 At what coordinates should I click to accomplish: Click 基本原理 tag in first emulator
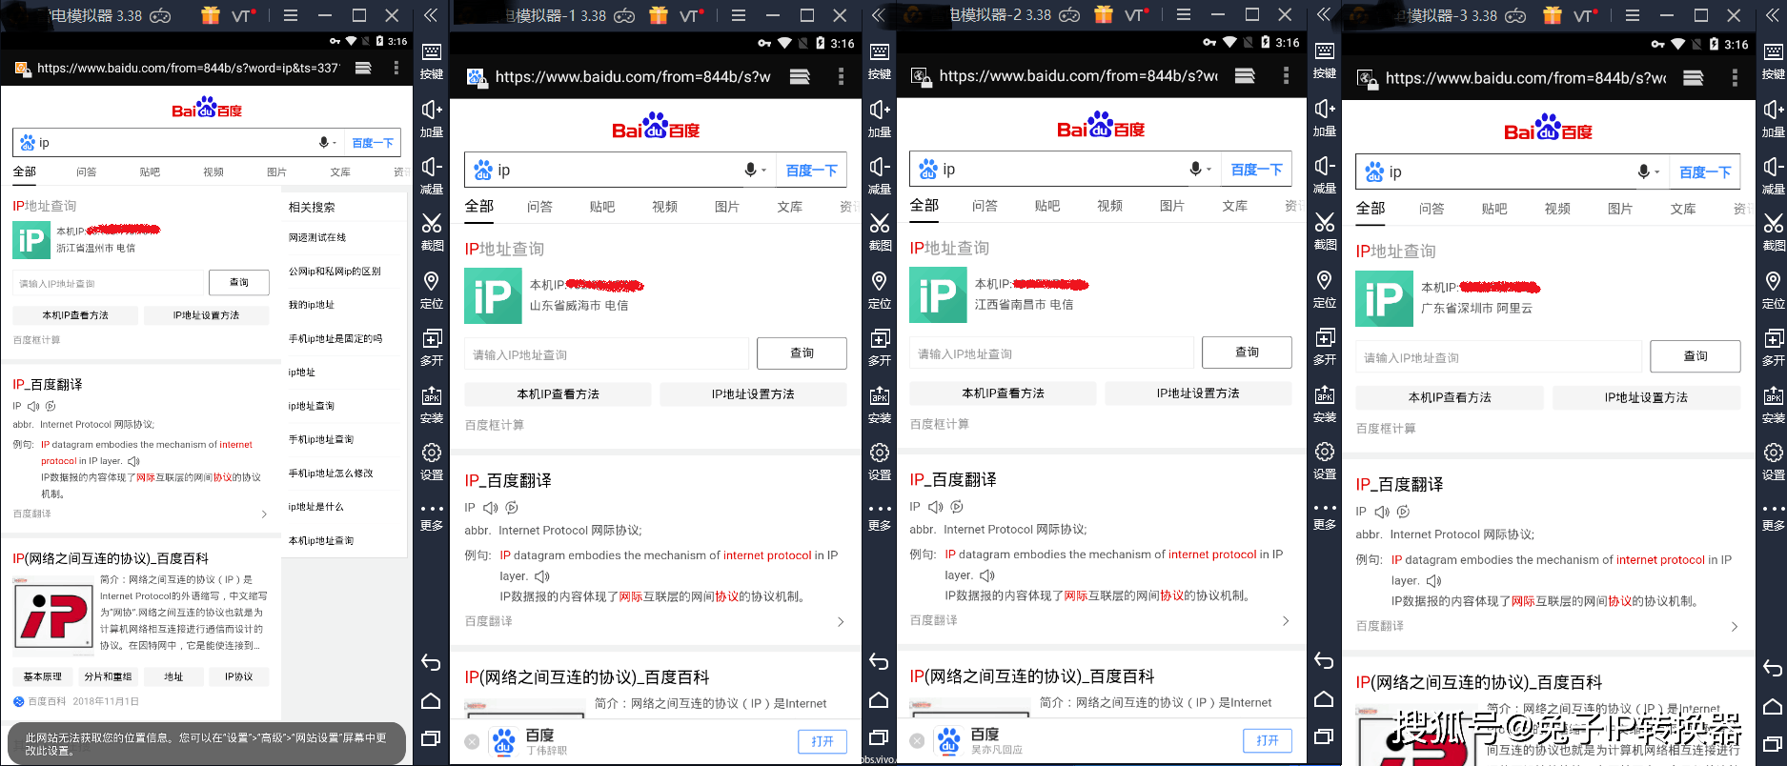point(43,676)
